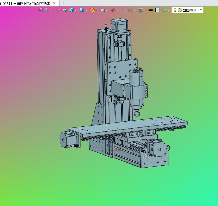The image size is (218, 206).
Task: Click the section/dimension frame icon
Action: pos(130,10)
